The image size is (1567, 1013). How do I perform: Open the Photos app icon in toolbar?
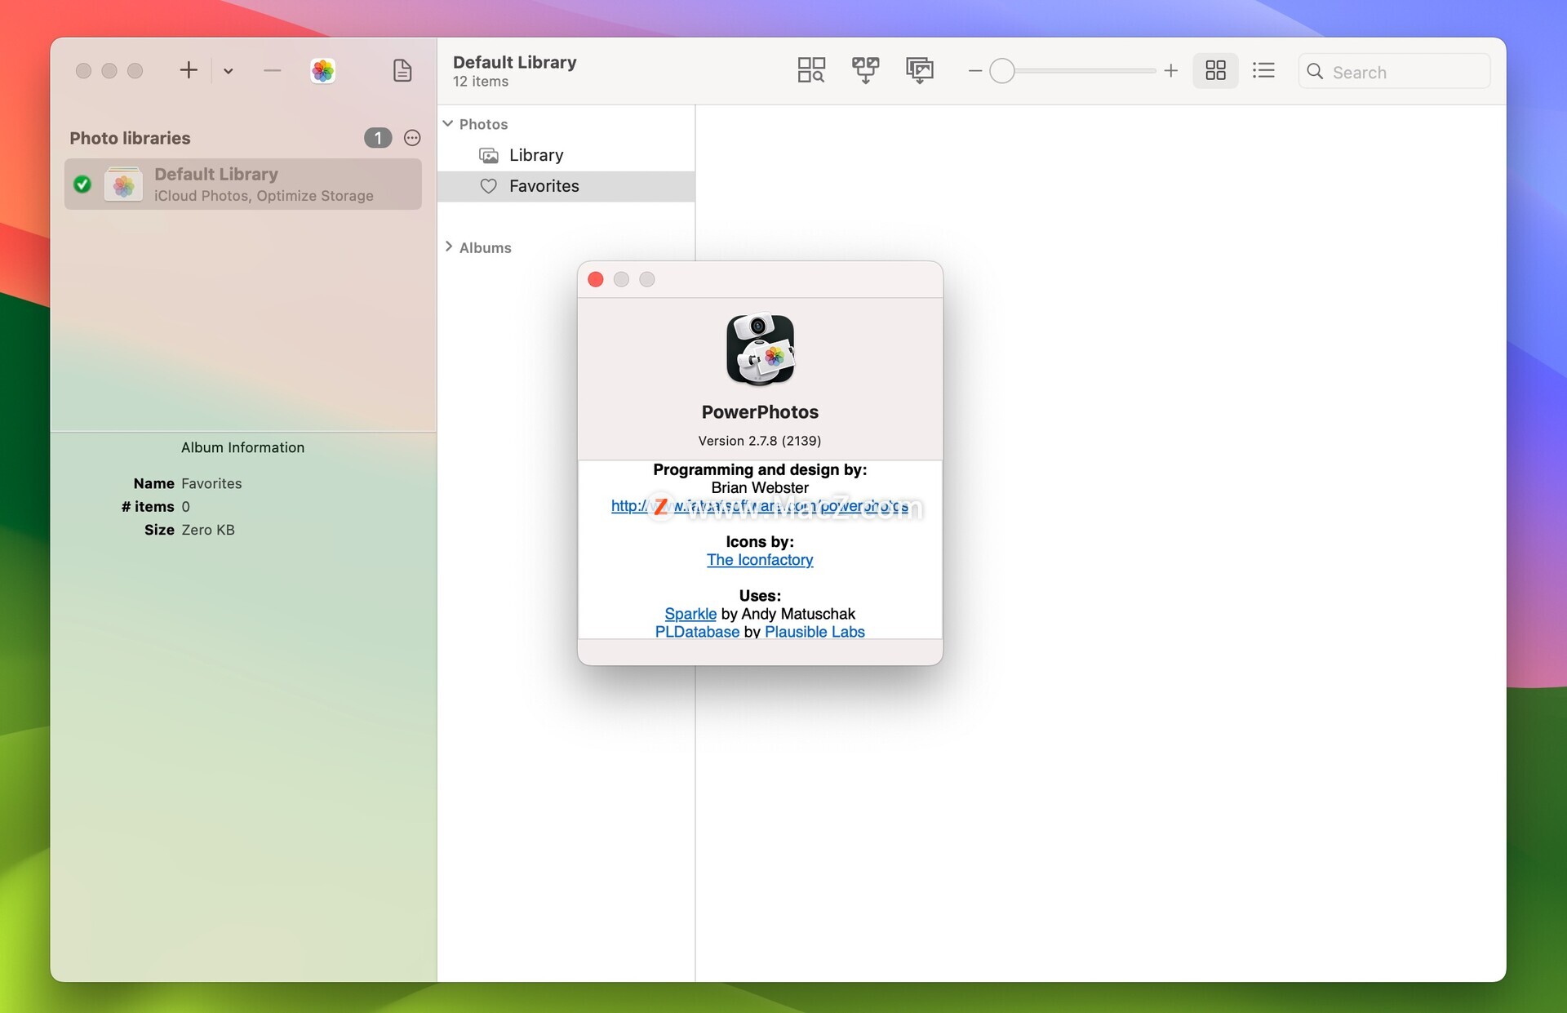323,71
